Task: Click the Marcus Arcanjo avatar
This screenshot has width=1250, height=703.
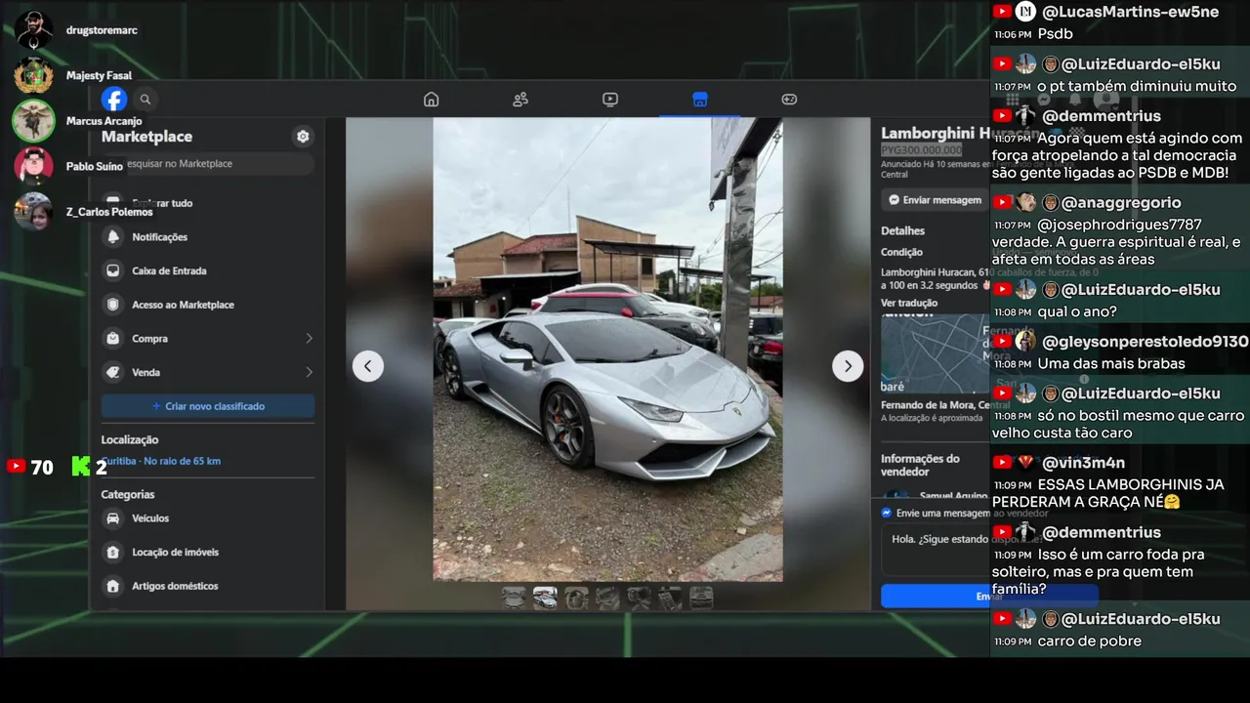Action: pyautogui.click(x=33, y=121)
